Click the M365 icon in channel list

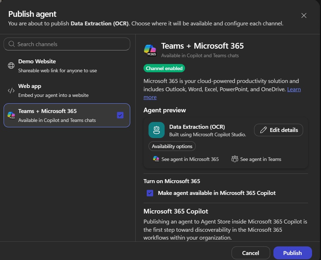pyautogui.click(x=11, y=115)
